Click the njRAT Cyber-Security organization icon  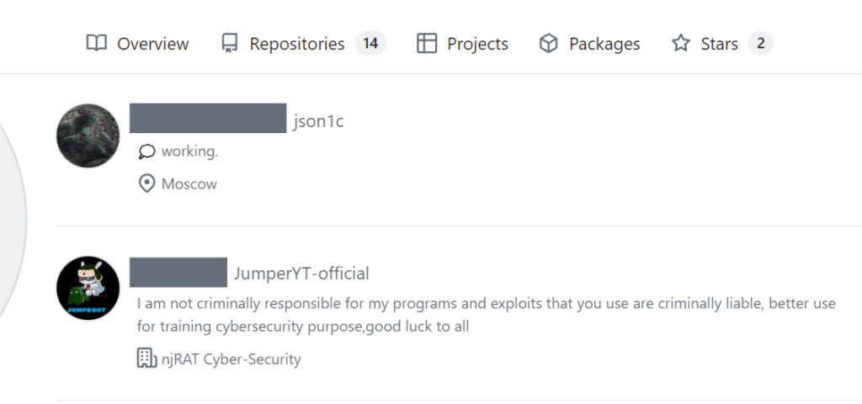(x=146, y=359)
